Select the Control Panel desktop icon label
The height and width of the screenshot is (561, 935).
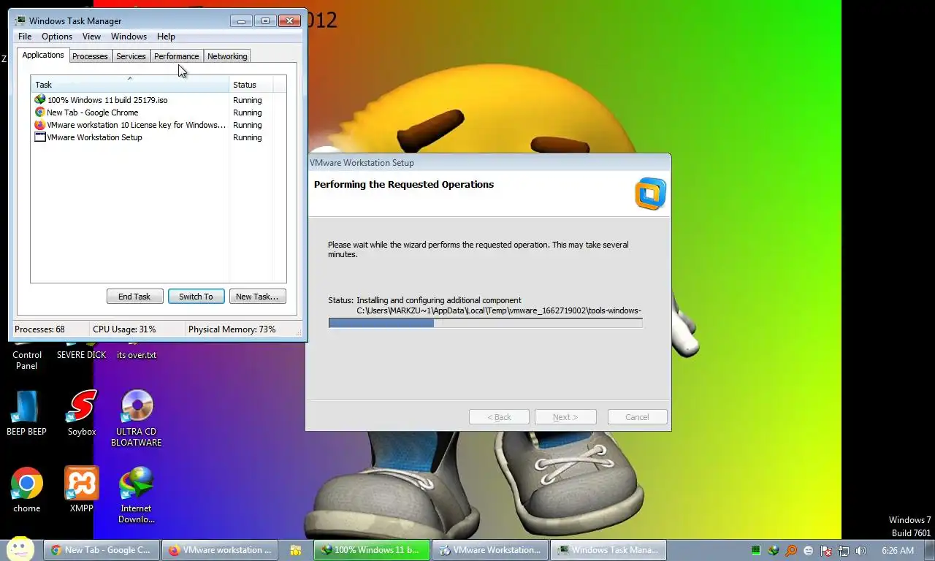[26, 360]
